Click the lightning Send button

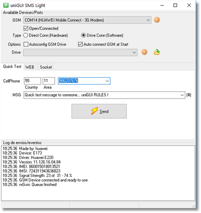99,111
